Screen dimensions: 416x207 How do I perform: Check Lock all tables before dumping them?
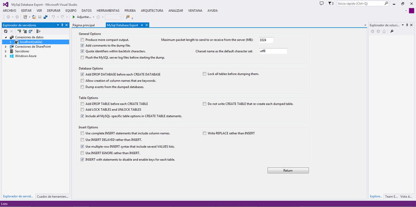click(x=204, y=74)
